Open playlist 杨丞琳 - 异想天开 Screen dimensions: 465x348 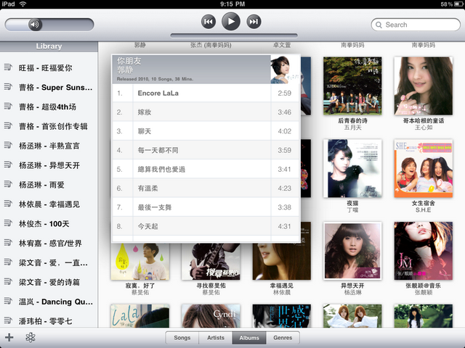tap(49, 165)
